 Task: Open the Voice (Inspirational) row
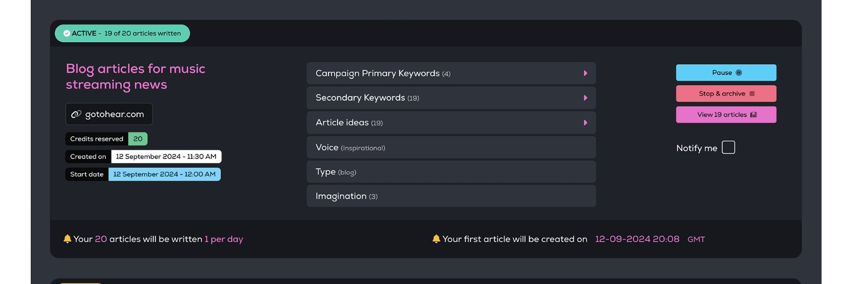pos(451,148)
